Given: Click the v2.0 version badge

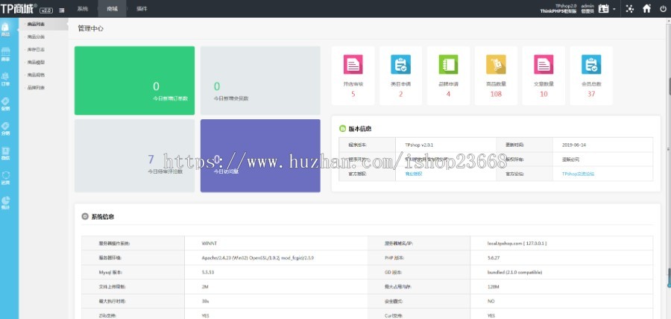Looking at the screenshot, I should click(x=45, y=10).
